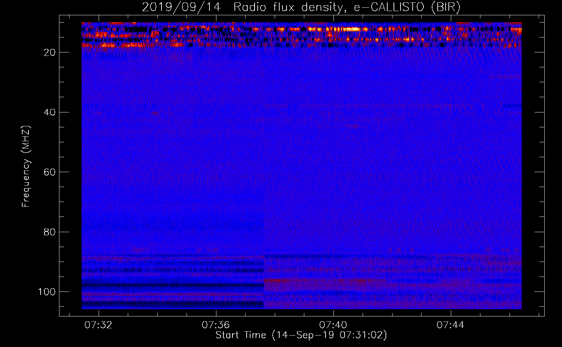Image resolution: width=562 pixels, height=347 pixels.
Task: Click the 07:32 time tick label
Action: pyautogui.click(x=98, y=325)
